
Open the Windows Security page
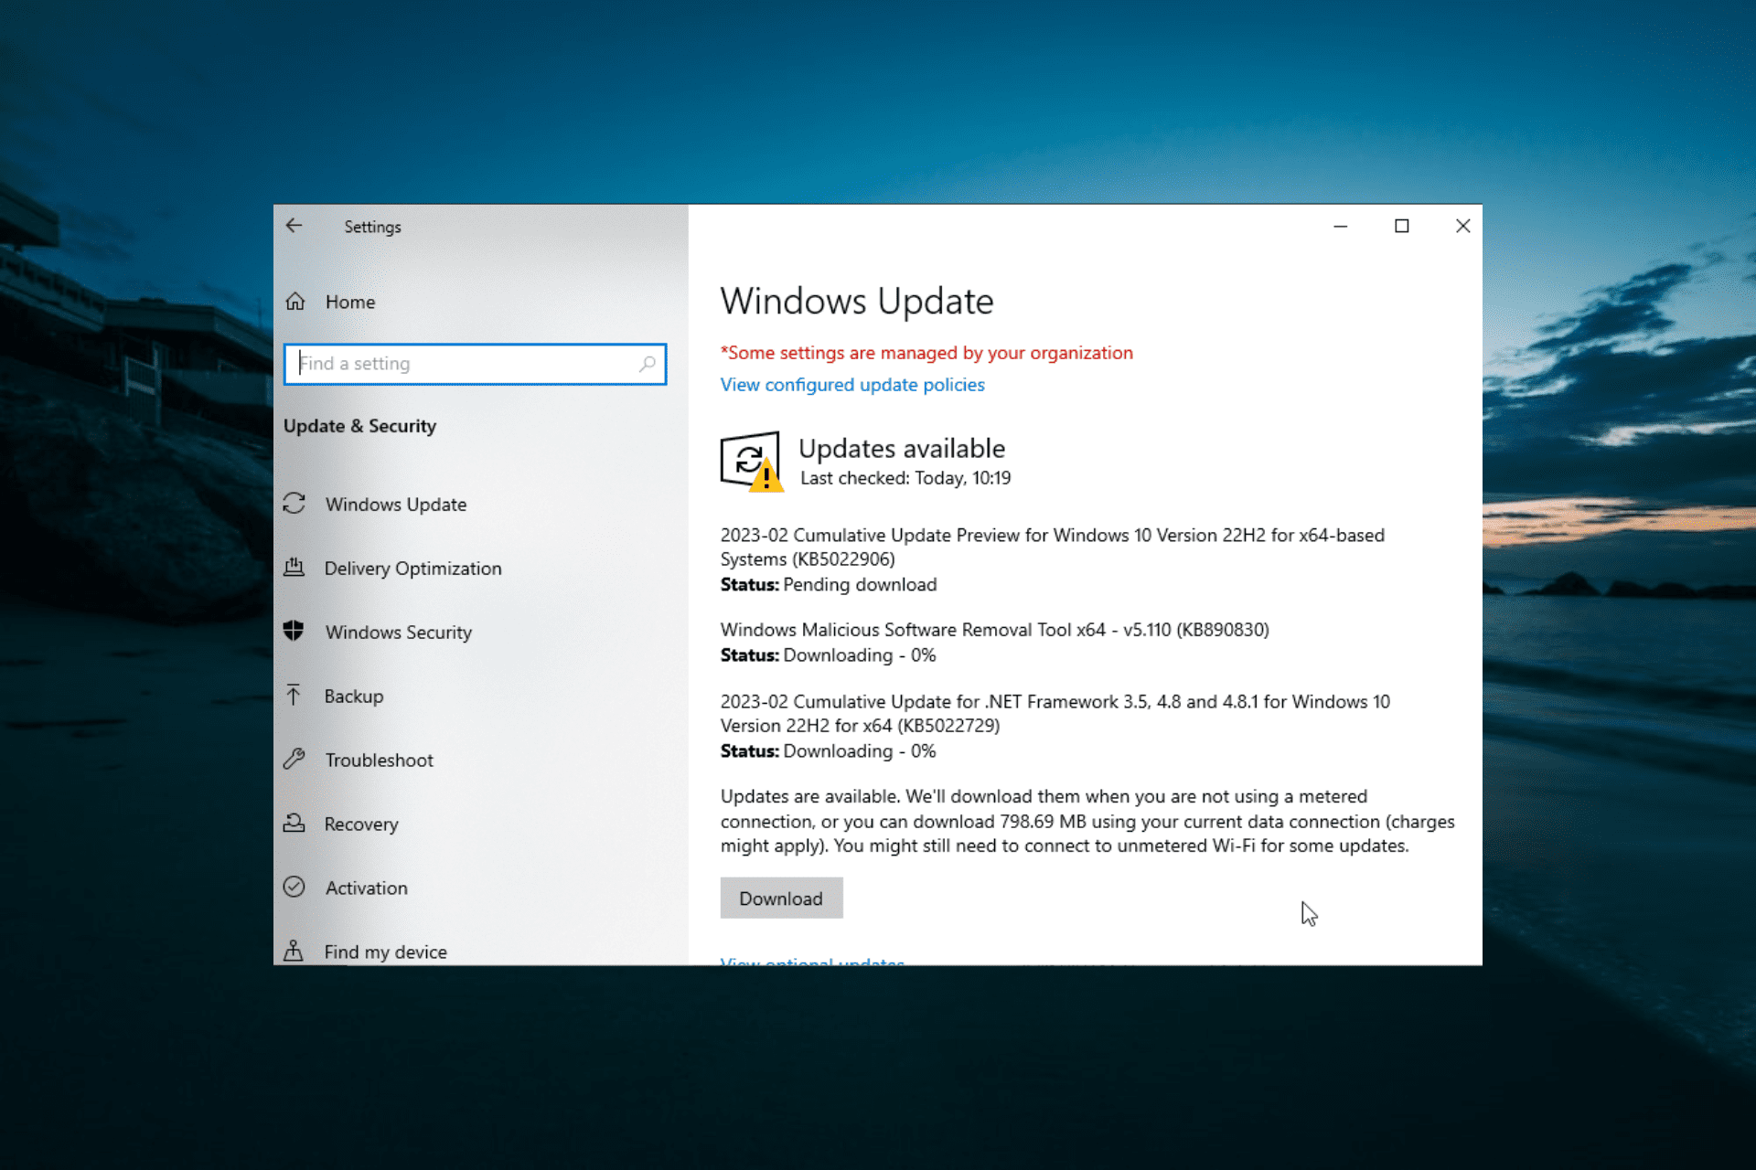pos(399,633)
